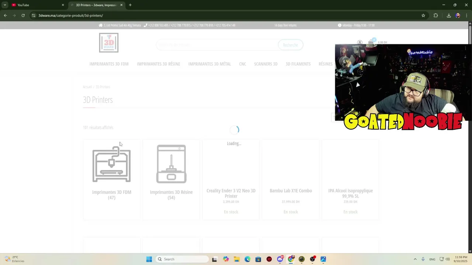Open the browser downloads icon
This screenshot has width=472, height=265.
pyautogui.click(x=449, y=15)
